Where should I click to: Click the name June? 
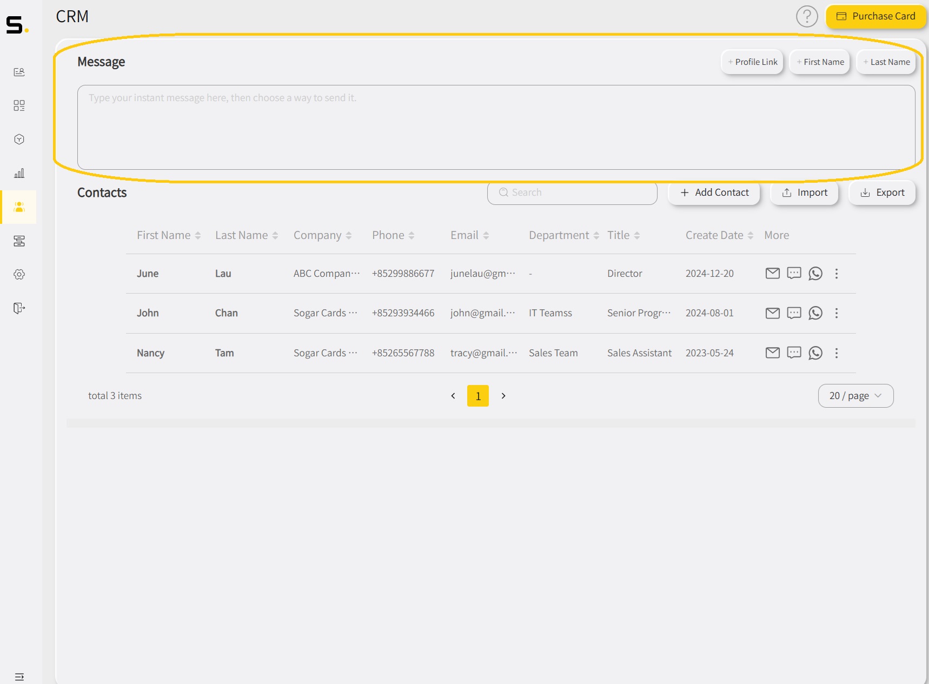[x=148, y=274]
